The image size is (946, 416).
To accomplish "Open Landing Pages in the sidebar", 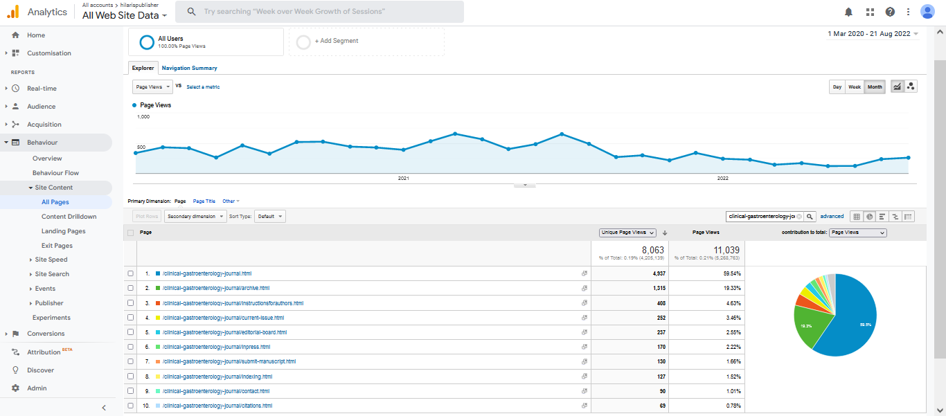I will (x=63, y=231).
